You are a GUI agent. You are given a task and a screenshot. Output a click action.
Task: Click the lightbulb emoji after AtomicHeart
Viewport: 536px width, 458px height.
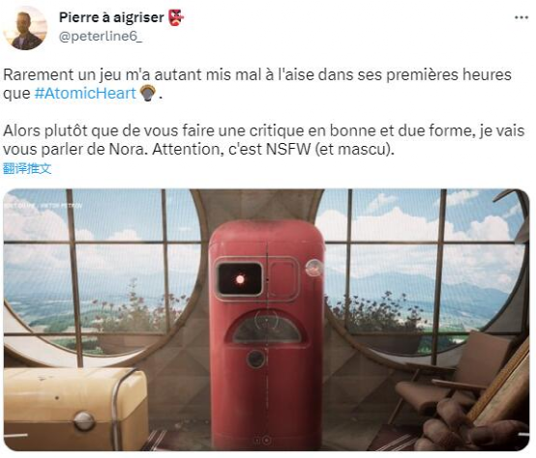tap(148, 93)
